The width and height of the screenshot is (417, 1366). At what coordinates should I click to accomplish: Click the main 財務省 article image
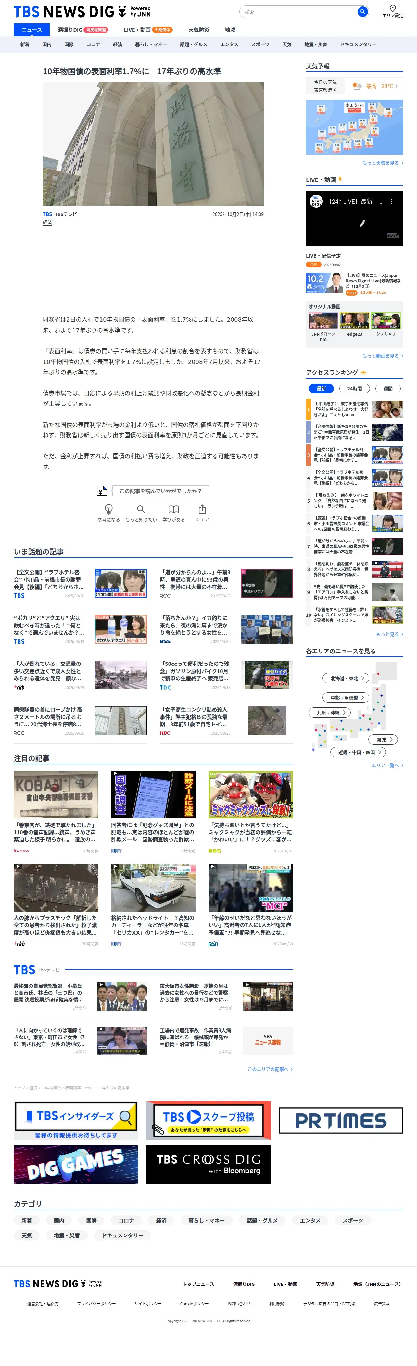click(x=153, y=144)
